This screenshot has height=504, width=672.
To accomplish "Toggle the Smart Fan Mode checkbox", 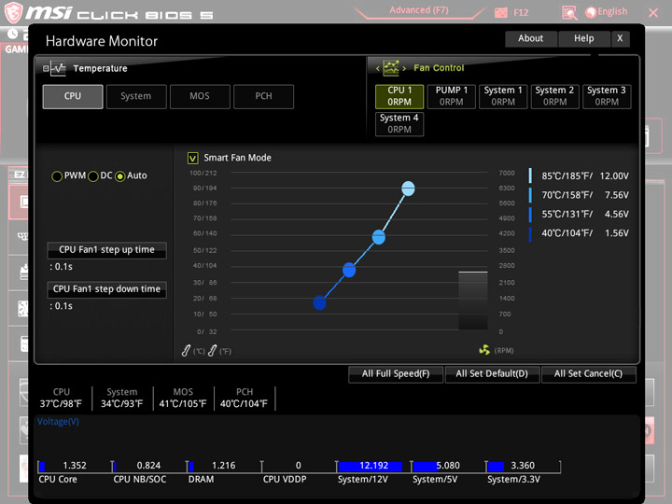I will pyautogui.click(x=193, y=158).
